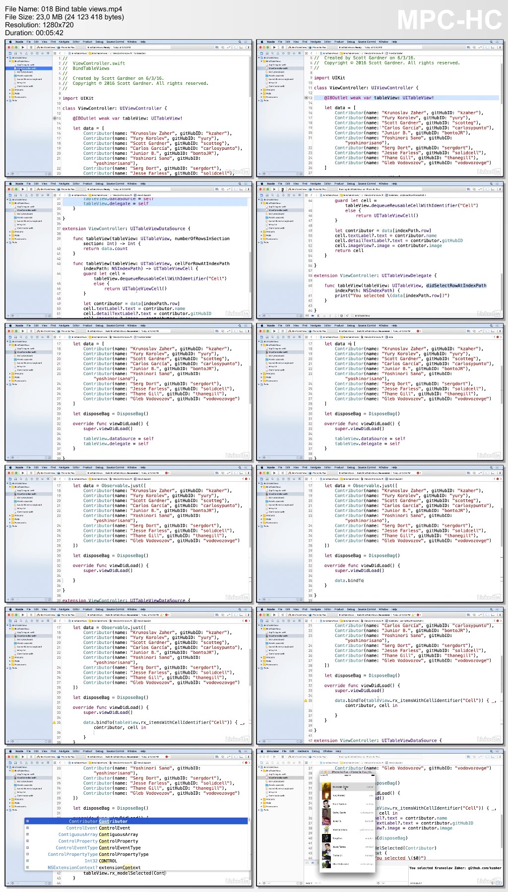Expand Frameworks folder in header-comment frame
Image resolution: width=508 pixels, height=892 pixels.
click(x=10, y=97)
